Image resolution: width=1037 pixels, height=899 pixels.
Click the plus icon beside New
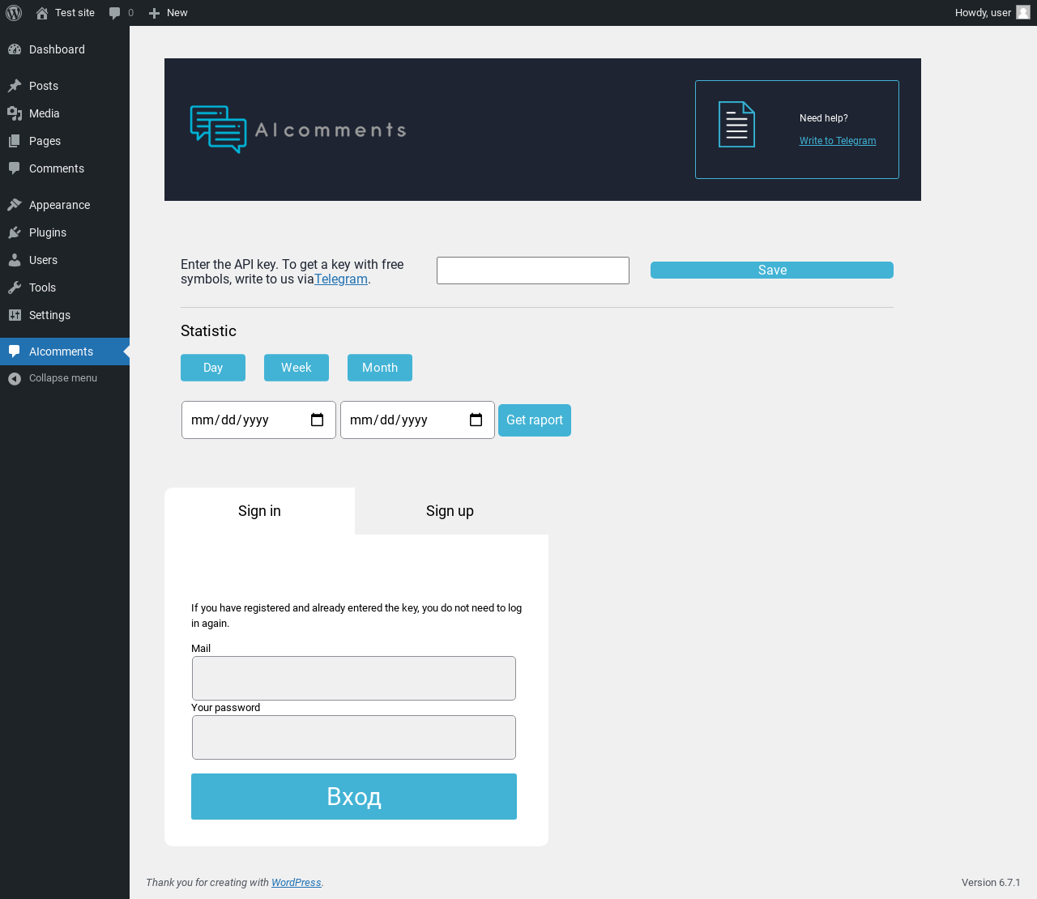(x=154, y=13)
